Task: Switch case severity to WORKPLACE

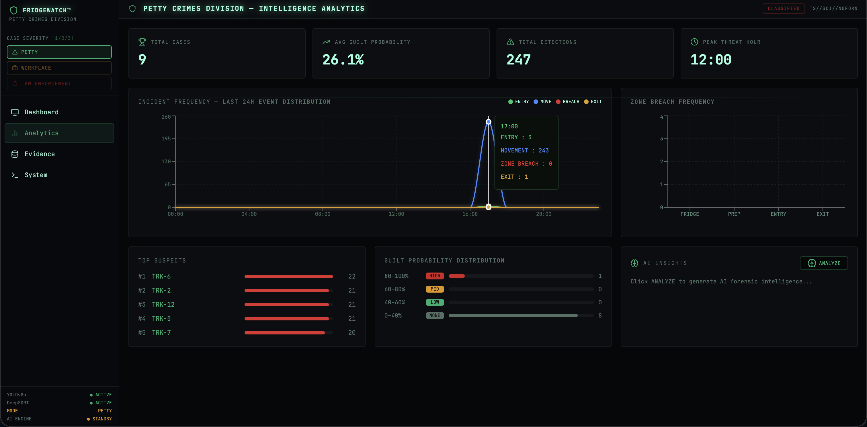Action: tap(59, 68)
